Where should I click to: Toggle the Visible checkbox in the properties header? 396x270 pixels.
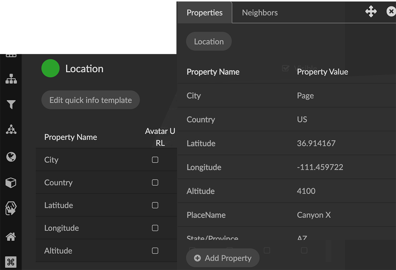tap(285, 68)
